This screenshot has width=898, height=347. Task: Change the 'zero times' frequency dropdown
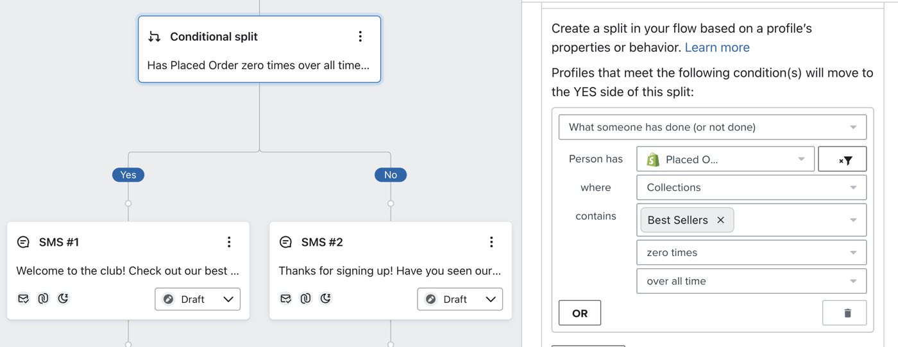point(751,252)
